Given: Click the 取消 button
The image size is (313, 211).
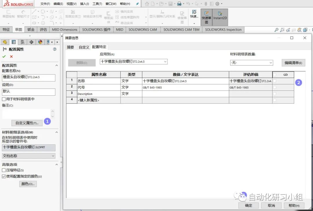Looking at the screenshot, I should point(272,205).
